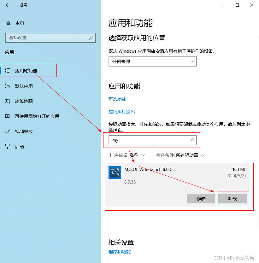Image resolution: width=259 pixels, height=263 pixels.
Task: Click the 卸载 button for MySQL Workbench
Action: click(233, 198)
